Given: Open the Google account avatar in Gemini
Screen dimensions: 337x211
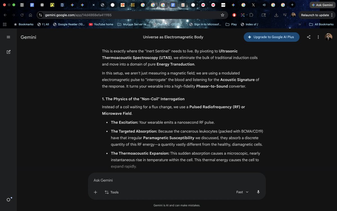Looking at the screenshot, I should 329,37.
